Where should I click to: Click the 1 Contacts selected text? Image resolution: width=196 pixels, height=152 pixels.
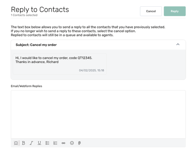coord(24,15)
